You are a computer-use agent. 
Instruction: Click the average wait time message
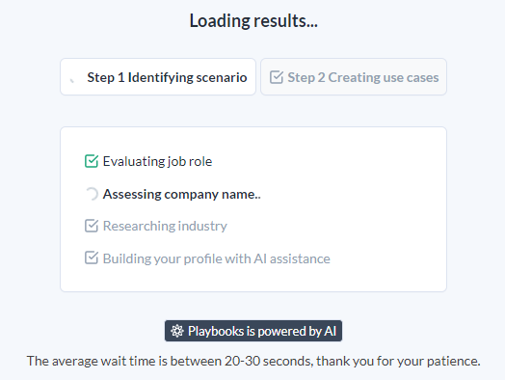tap(253, 361)
